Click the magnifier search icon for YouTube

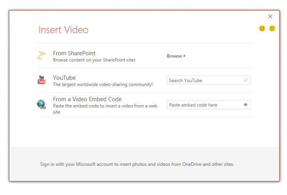246,80
